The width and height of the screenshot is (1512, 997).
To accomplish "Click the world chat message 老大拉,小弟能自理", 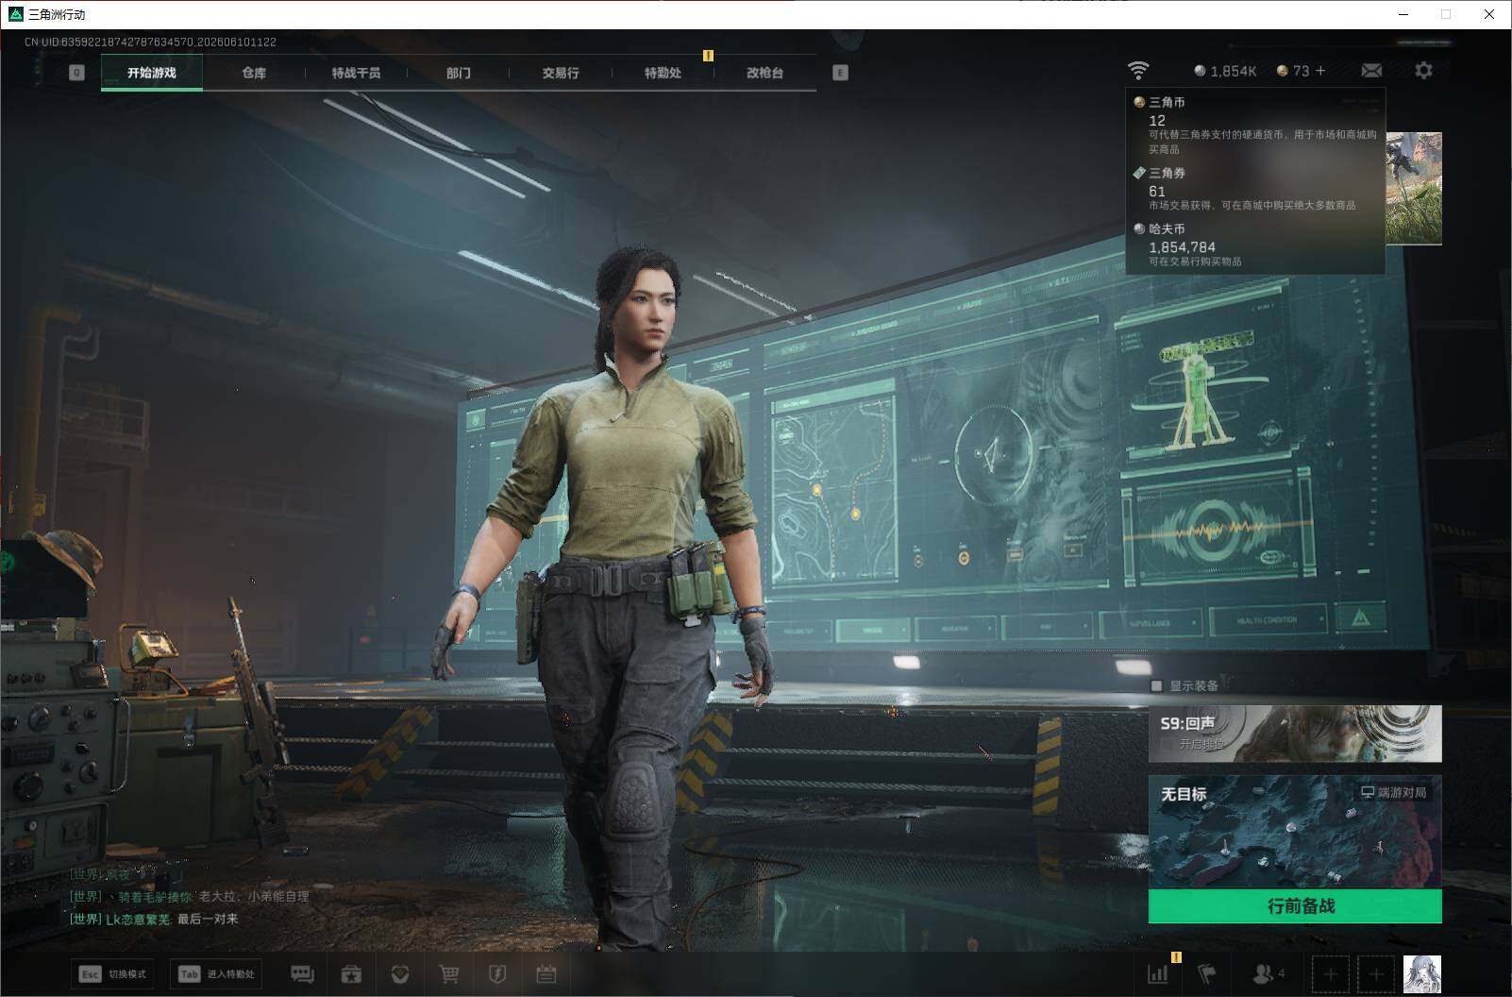I will [x=254, y=896].
